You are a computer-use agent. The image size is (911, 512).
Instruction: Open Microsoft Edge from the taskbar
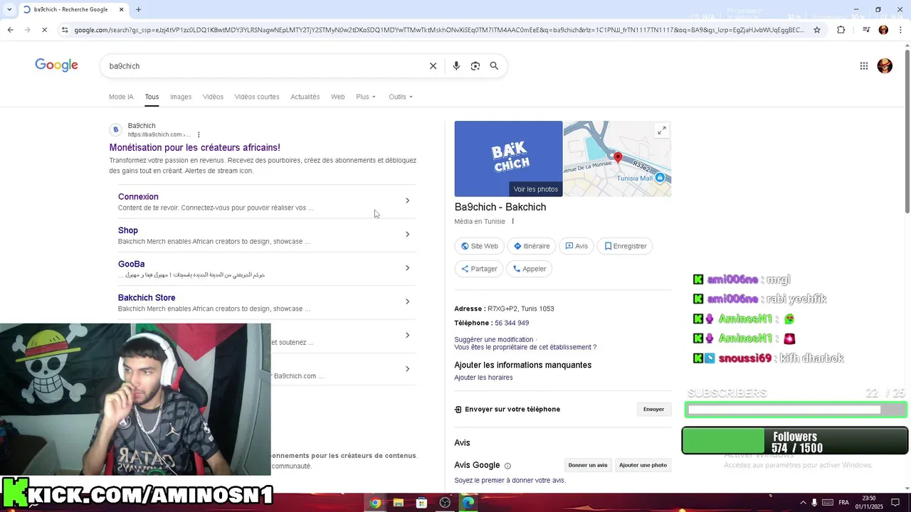click(x=468, y=503)
